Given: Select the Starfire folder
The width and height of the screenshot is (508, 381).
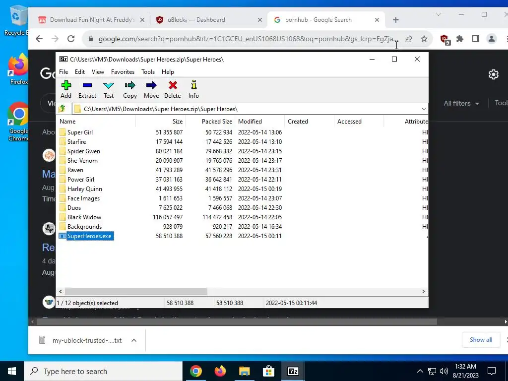Looking at the screenshot, I should click(76, 141).
